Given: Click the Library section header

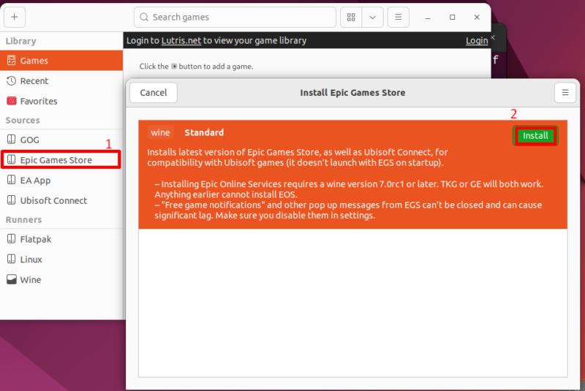Looking at the screenshot, I should click(21, 41).
